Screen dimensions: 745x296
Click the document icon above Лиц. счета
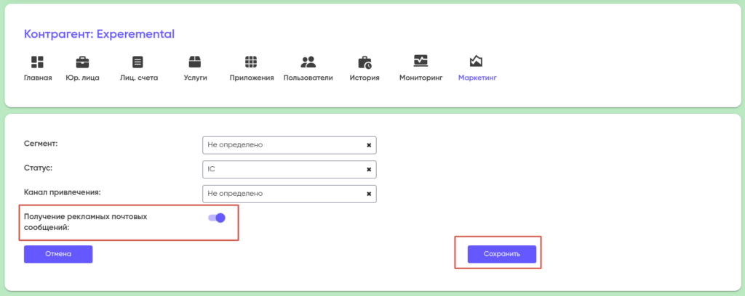[138, 62]
